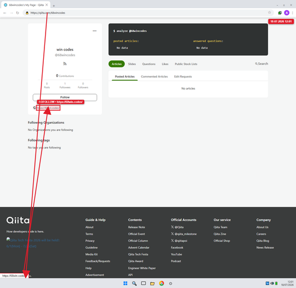
Task: Open the three-dot profile options menu
Action: pyautogui.click(x=95, y=31)
